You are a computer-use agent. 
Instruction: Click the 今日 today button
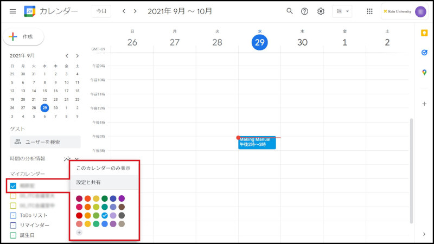coord(101,11)
